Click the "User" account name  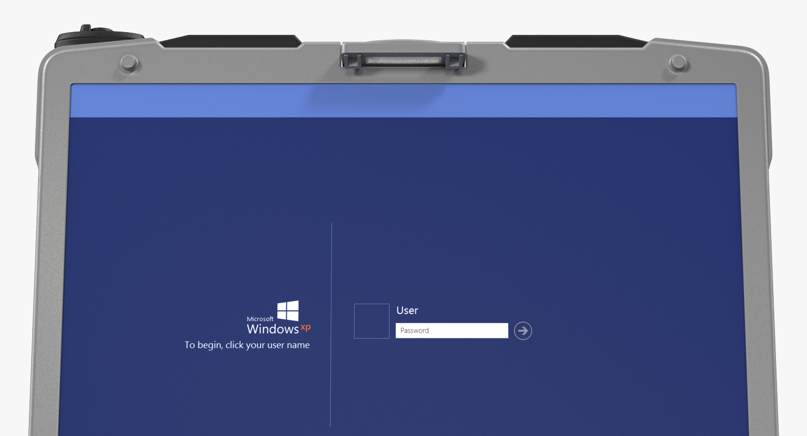coord(407,310)
